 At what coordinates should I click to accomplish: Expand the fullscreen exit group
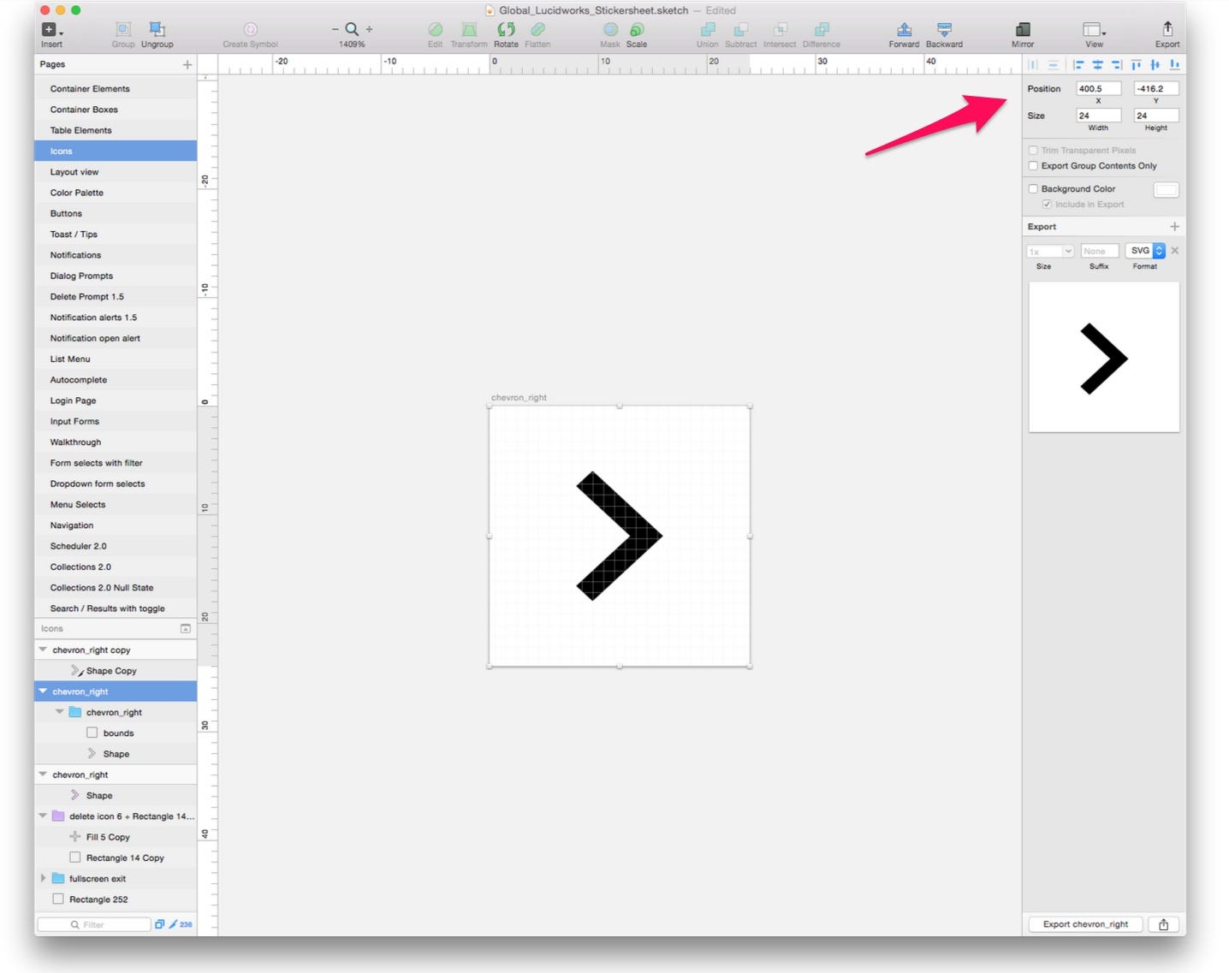pos(43,879)
